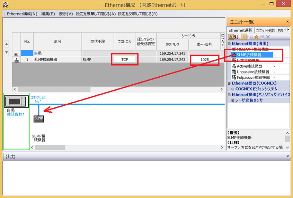This screenshot has width=293, height=198.
Task: Click the collapse-all tree icon in unit list toolbar
Action: pyautogui.click(x=249, y=37)
